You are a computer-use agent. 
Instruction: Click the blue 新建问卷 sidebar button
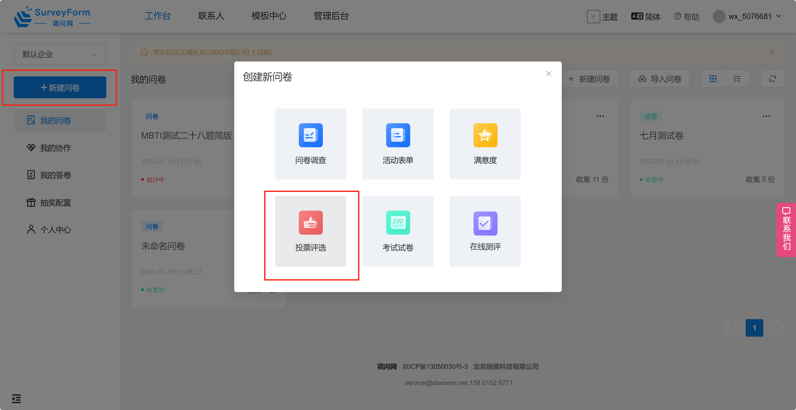(60, 88)
